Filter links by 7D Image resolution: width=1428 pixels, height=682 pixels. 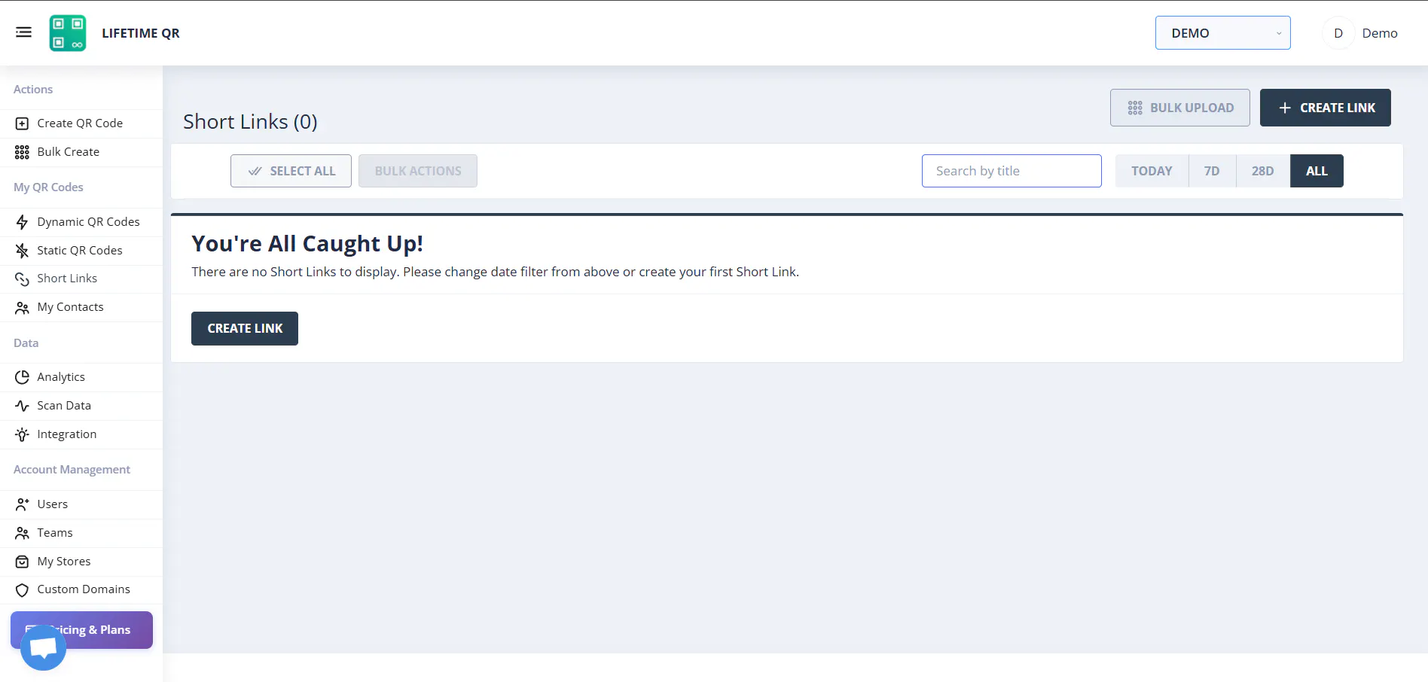1212,171
